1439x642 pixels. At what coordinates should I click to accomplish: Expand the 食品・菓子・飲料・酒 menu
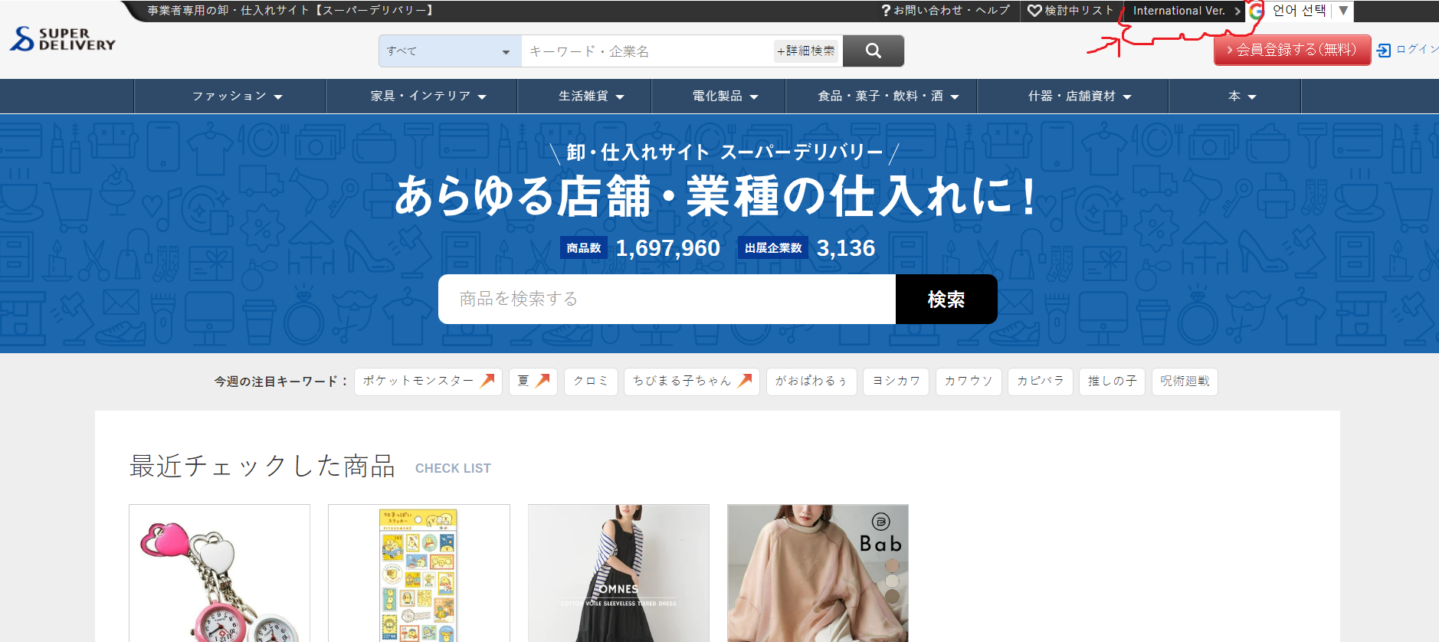(881, 96)
